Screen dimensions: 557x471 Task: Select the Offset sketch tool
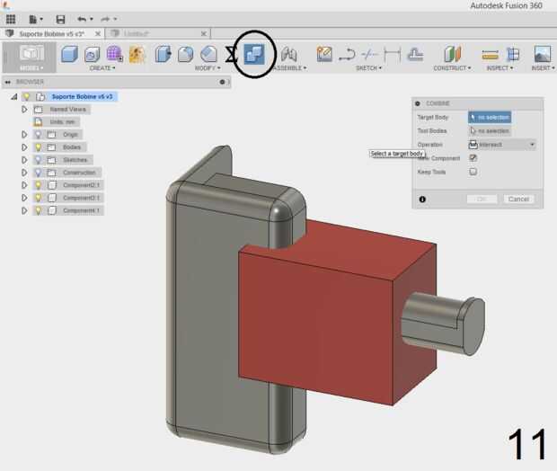tap(415, 55)
